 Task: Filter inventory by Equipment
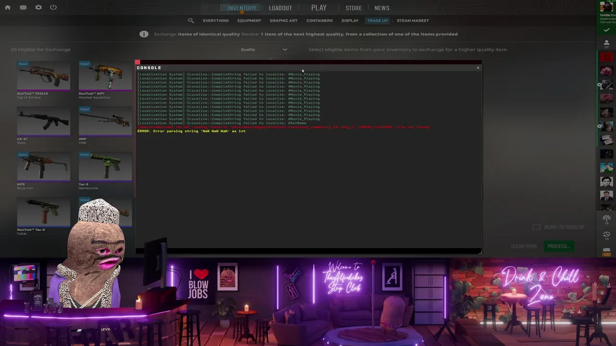pyautogui.click(x=249, y=21)
